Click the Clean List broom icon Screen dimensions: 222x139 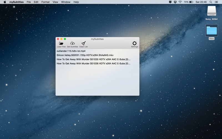[x=84, y=43]
